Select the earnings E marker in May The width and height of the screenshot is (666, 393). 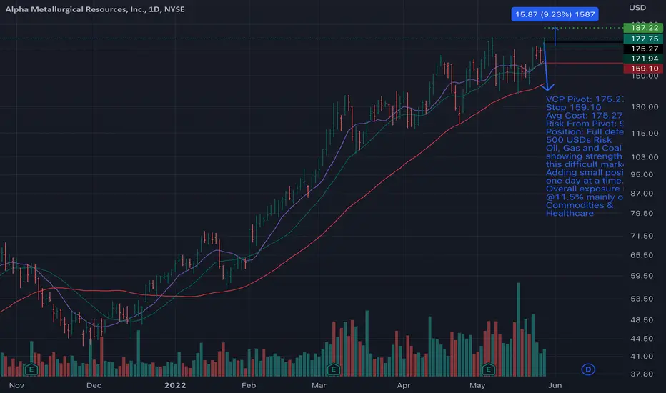[489, 369]
